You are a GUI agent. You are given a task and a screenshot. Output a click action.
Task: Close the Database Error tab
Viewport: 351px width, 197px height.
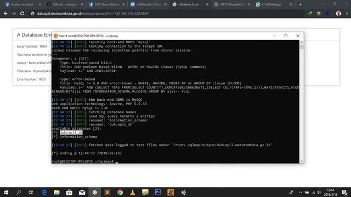point(207,4)
